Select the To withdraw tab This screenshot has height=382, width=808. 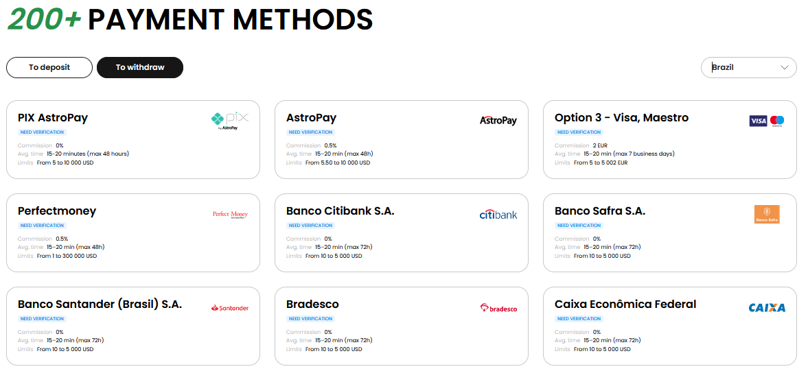coord(140,67)
